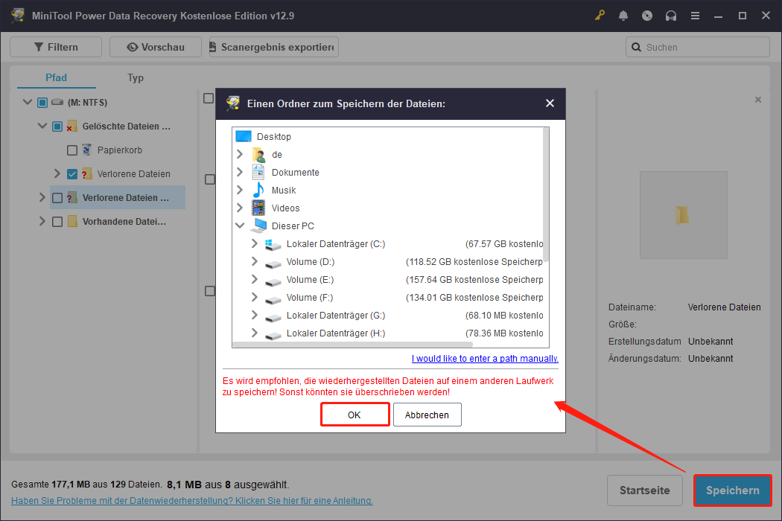Screen dimensions: 782x521
Task: Select the Videos film icon
Action: click(x=258, y=208)
